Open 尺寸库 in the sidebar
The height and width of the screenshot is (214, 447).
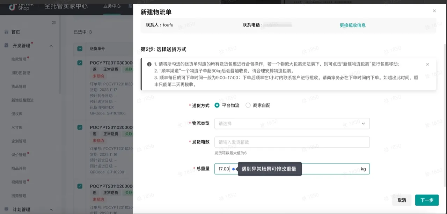coord(17,127)
